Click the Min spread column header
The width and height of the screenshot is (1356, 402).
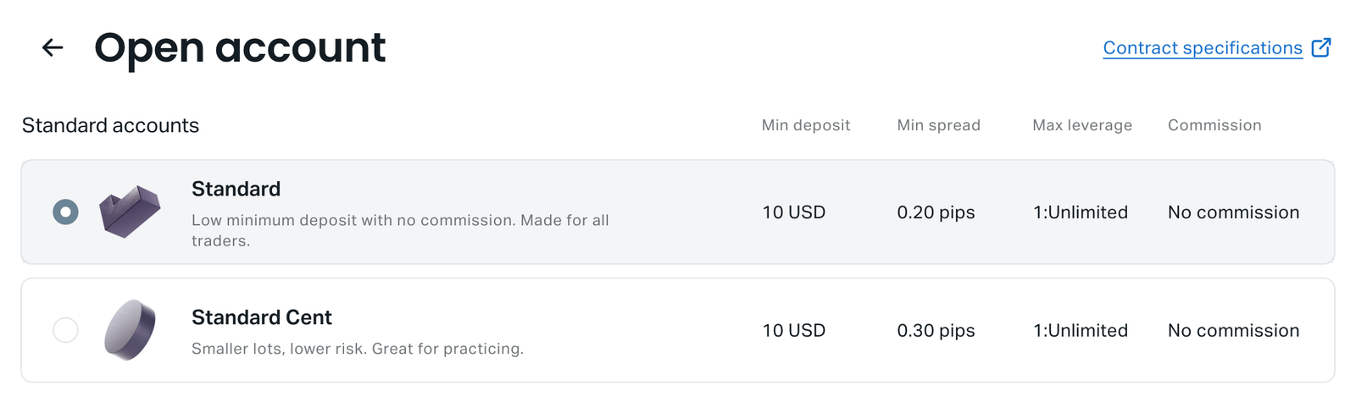[938, 125]
